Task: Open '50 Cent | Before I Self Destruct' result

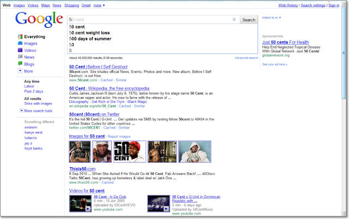Action: [x=98, y=66]
